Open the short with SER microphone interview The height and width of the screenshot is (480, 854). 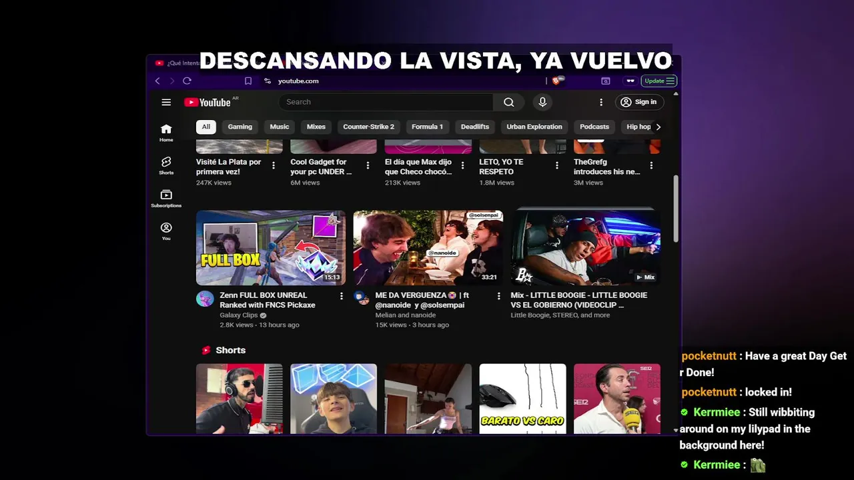(x=617, y=399)
